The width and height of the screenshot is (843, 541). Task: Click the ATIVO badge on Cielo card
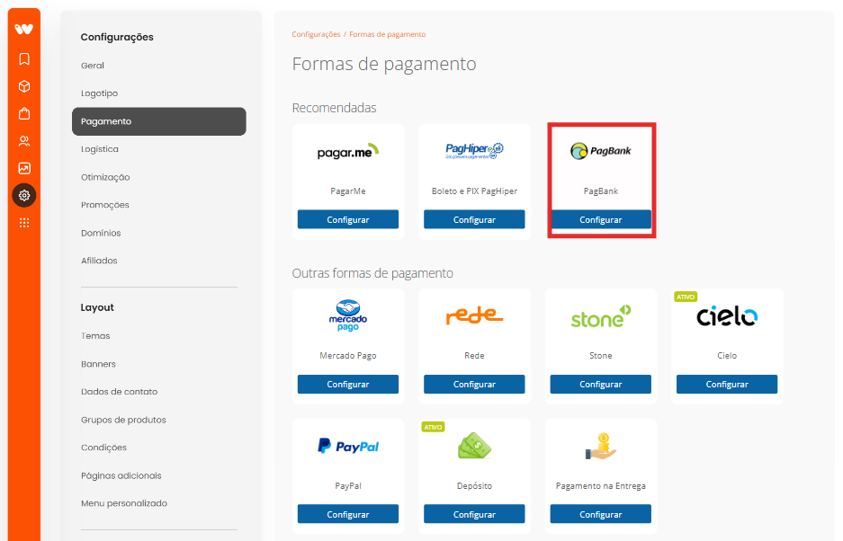[x=686, y=297]
